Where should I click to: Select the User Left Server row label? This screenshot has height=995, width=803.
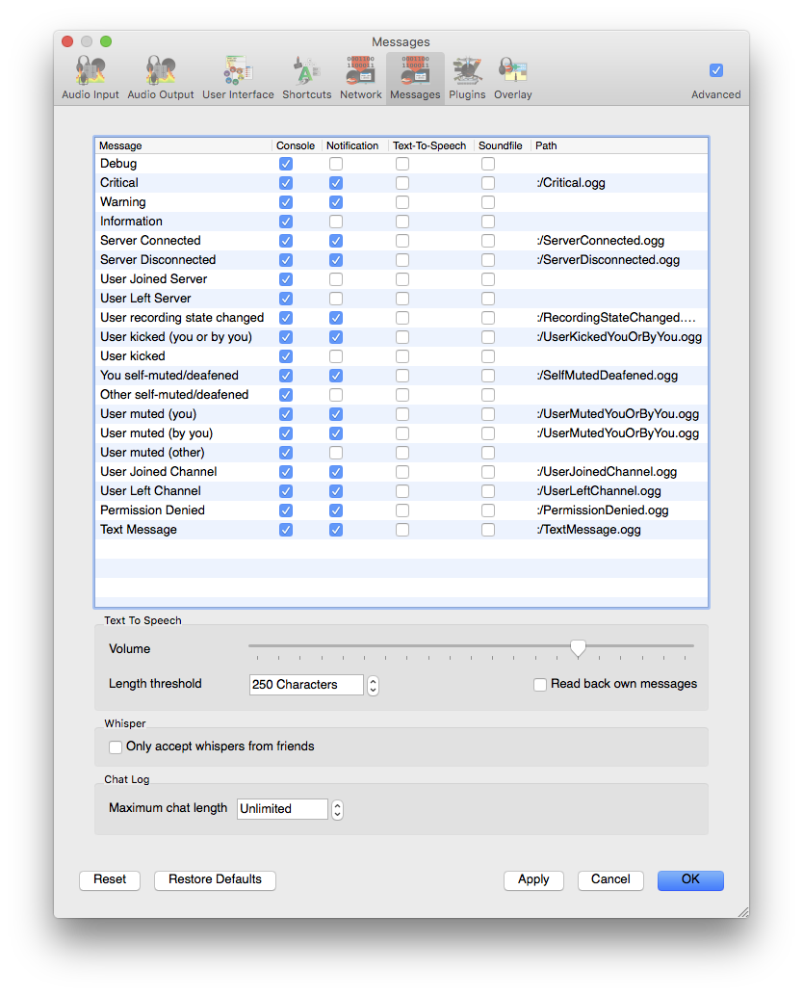click(x=145, y=299)
